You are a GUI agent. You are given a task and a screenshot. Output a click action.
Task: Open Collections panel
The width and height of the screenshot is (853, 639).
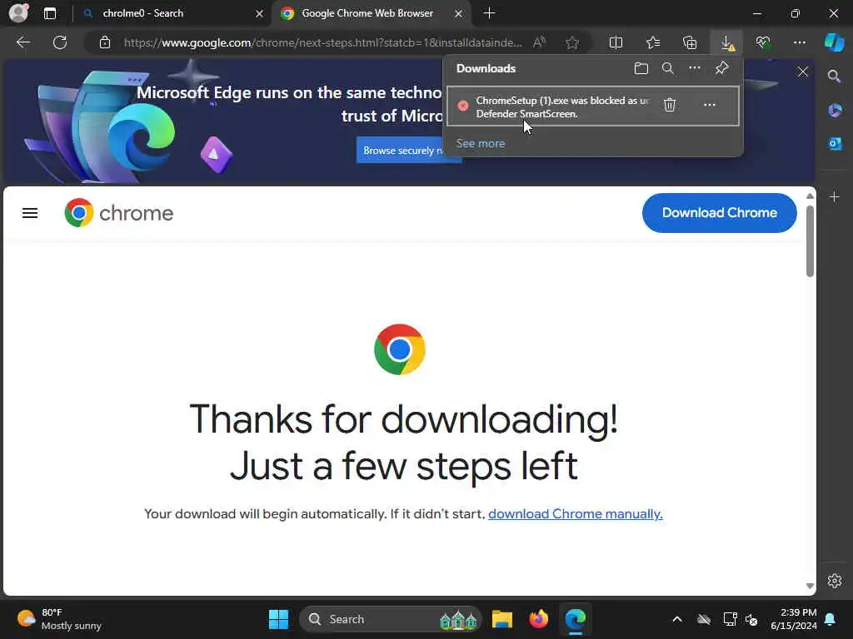pyautogui.click(x=690, y=42)
